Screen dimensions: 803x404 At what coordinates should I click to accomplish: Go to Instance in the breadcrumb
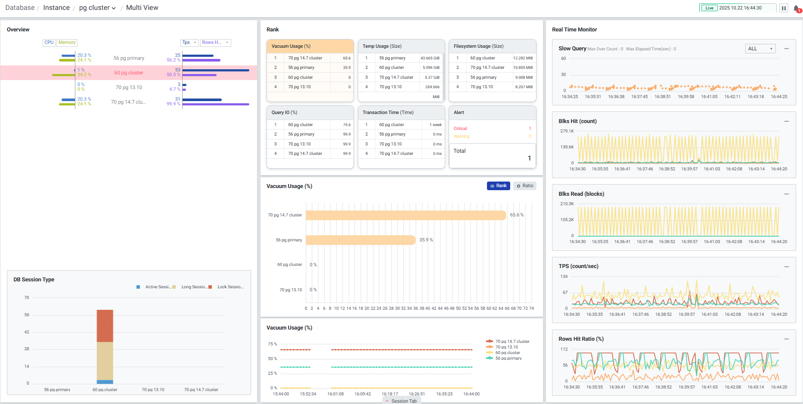[56, 8]
